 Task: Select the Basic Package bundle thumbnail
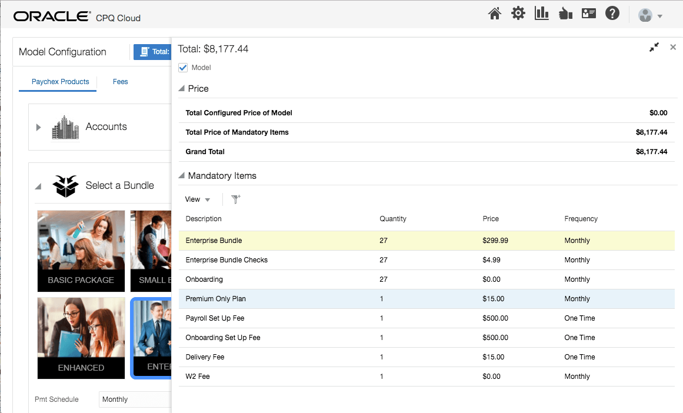[81, 251]
